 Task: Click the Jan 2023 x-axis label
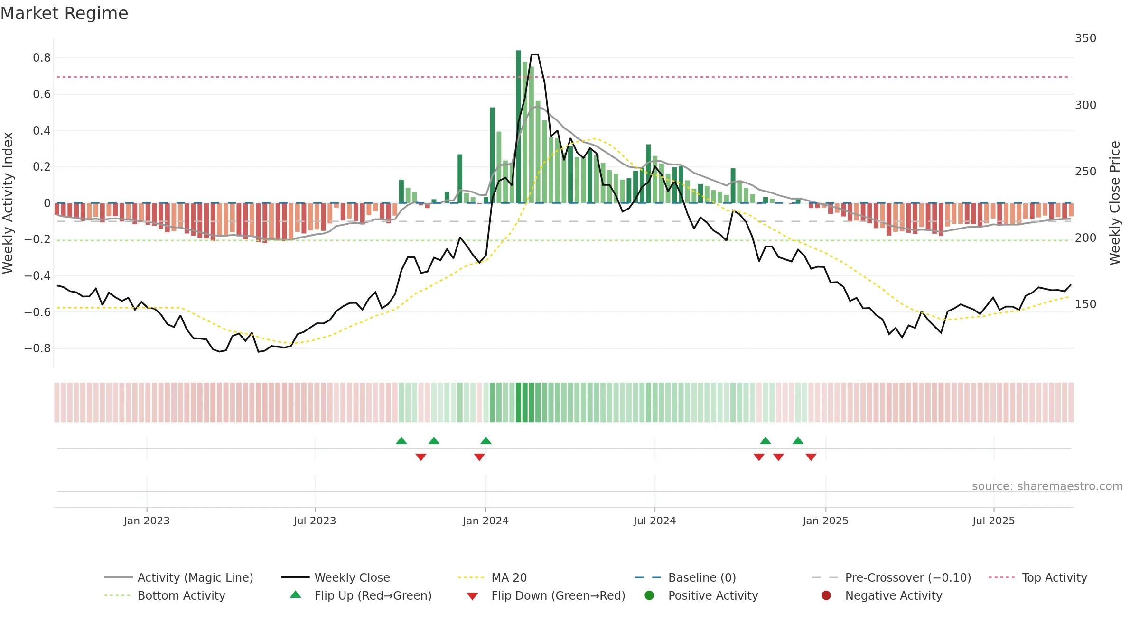pyautogui.click(x=147, y=521)
